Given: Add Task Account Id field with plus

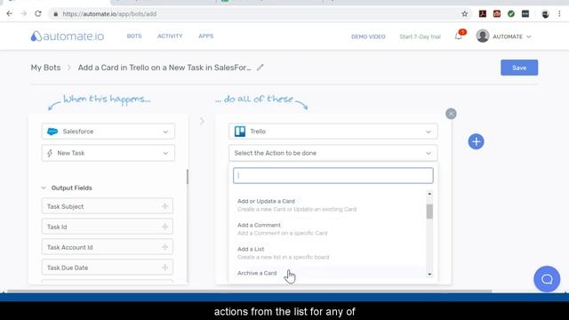Looking at the screenshot, I should (x=164, y=247).
